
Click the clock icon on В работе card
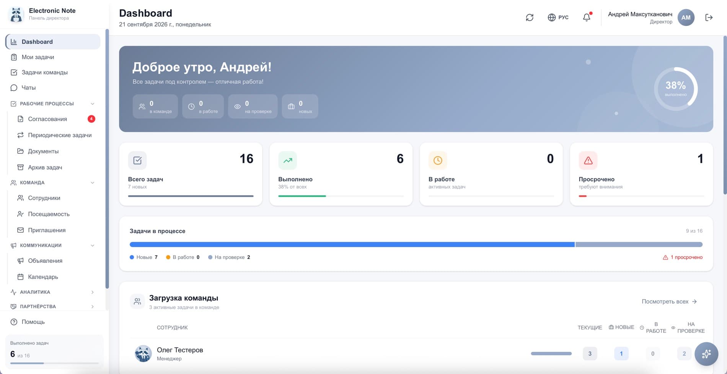coord(438,160)
